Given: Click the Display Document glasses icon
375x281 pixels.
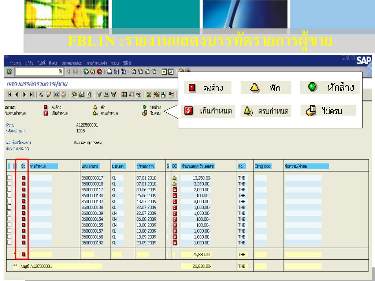Looking at the screenshot, I should [x=42, y=95].
